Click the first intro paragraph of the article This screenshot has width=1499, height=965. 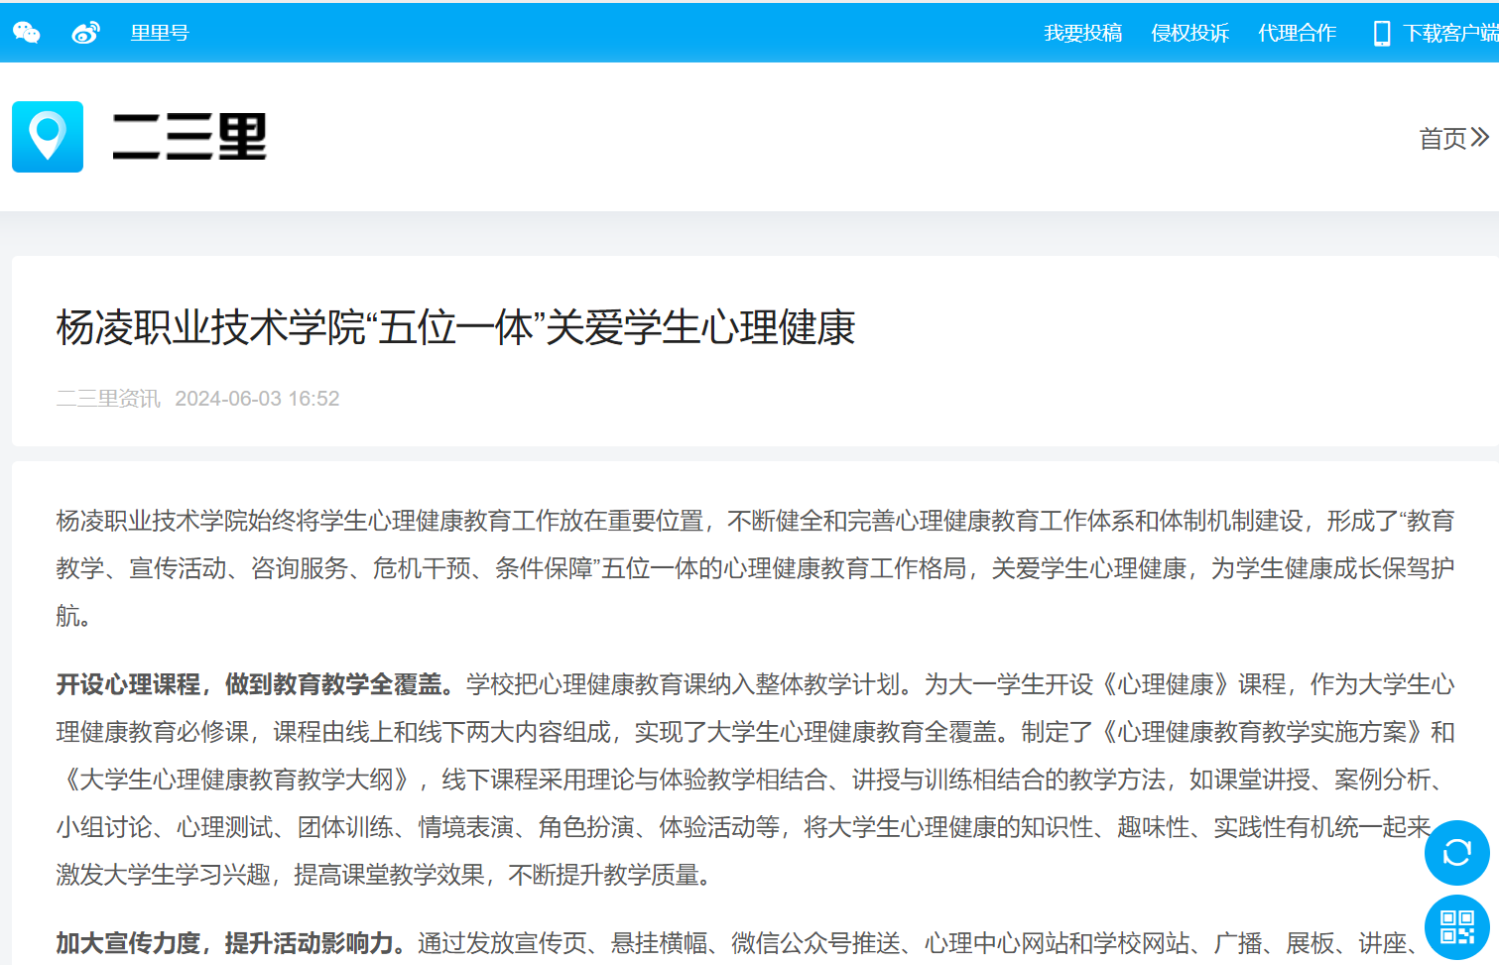coord(754,567)
